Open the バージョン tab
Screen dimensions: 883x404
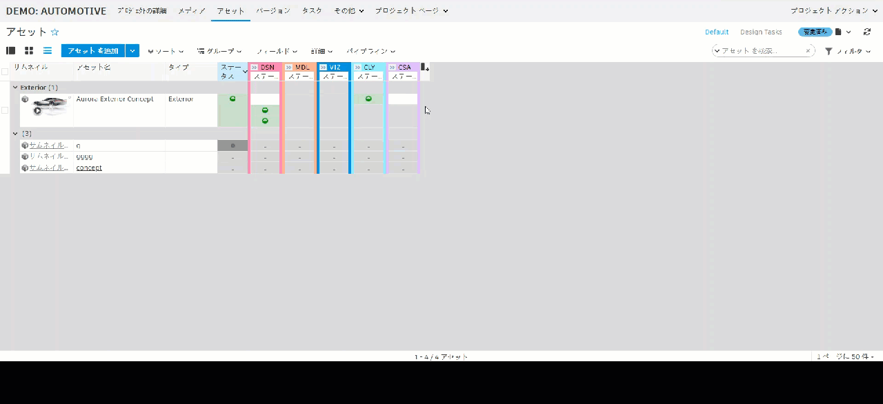274,11
